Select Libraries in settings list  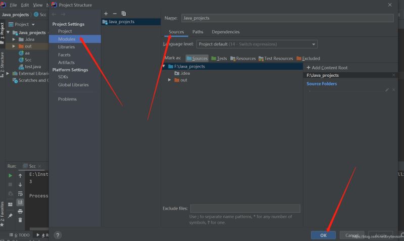pyautogui.click(x=66, y=46)
